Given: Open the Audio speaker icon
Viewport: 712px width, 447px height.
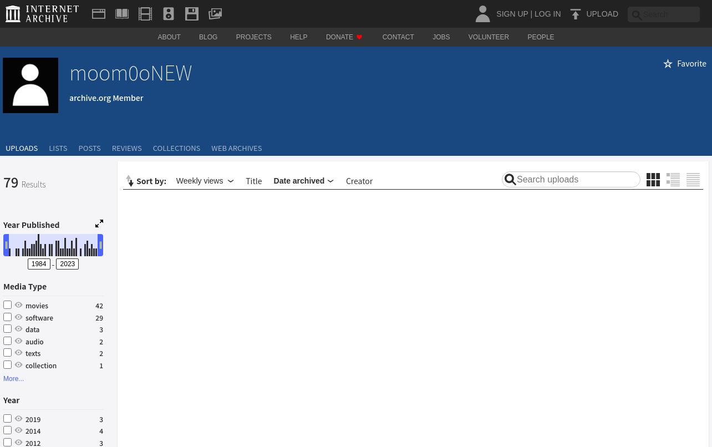Looking at the screenshot, I should 169,14.
